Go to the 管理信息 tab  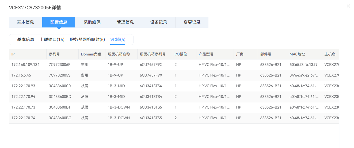click(x=125, y=22)
